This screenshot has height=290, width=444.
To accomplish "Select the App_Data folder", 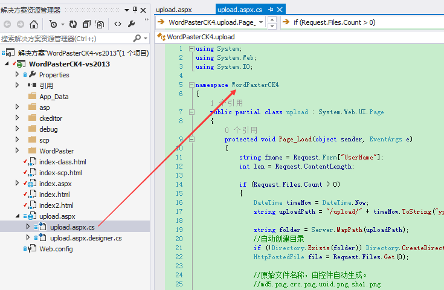I will [x=54, y=97].
